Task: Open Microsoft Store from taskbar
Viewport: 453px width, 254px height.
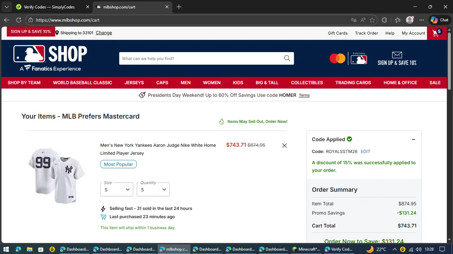Action: pyautogui.click(x=41, y=249)
